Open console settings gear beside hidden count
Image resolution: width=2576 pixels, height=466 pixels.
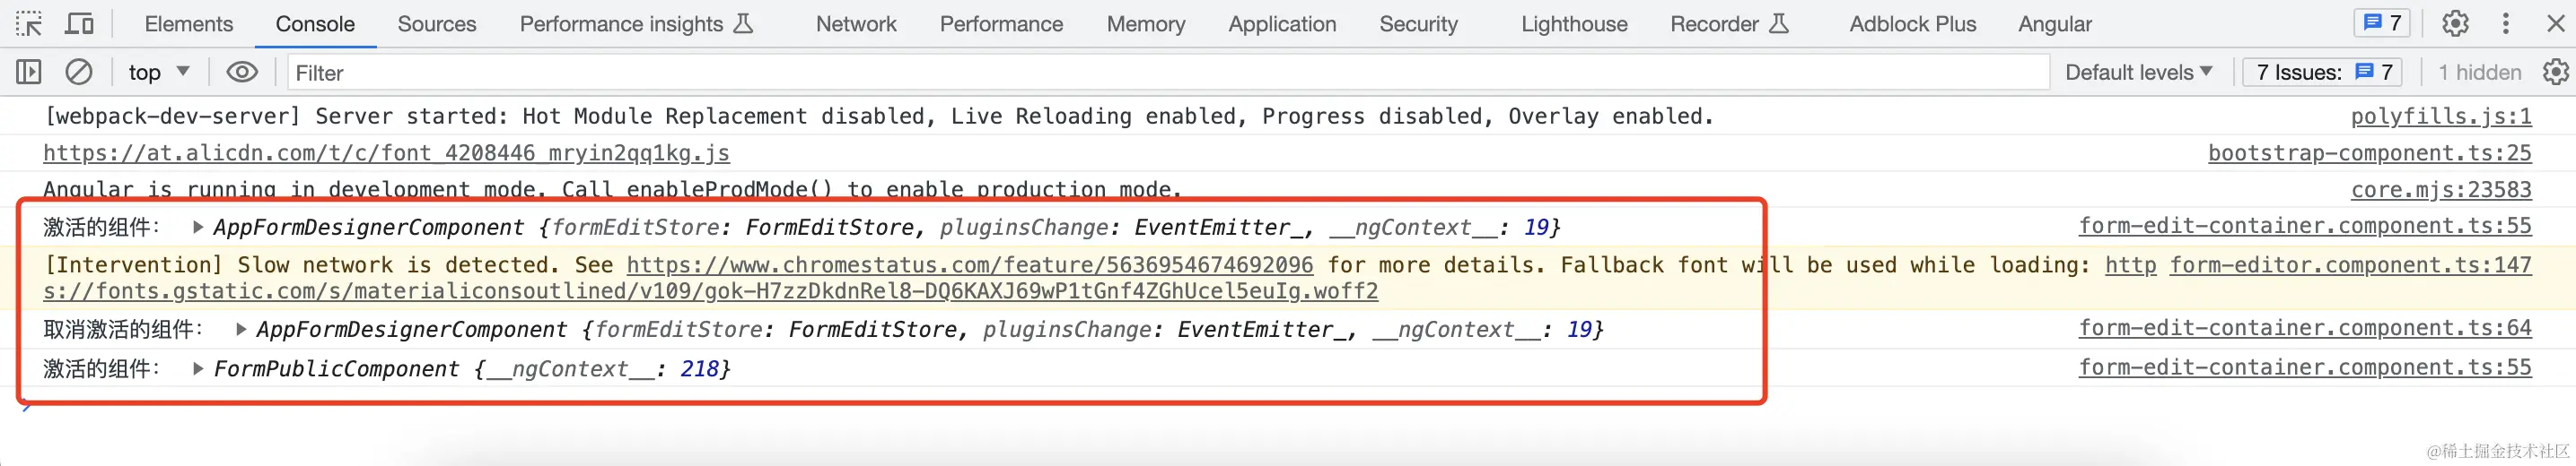(x=2556, y=72)
